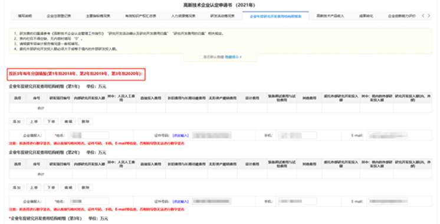Click the 直接投入费用 header in 第2年 table

coord(150,164)
